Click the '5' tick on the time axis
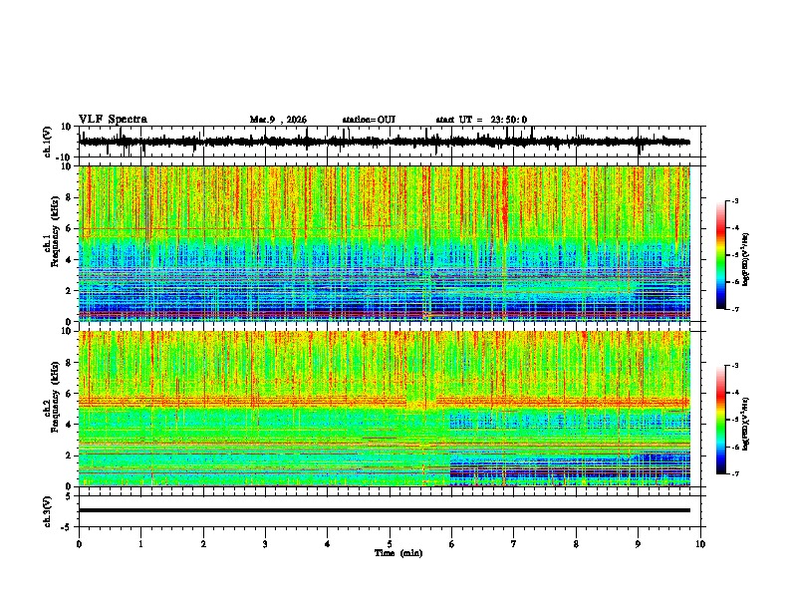 [x=390, y=544]
